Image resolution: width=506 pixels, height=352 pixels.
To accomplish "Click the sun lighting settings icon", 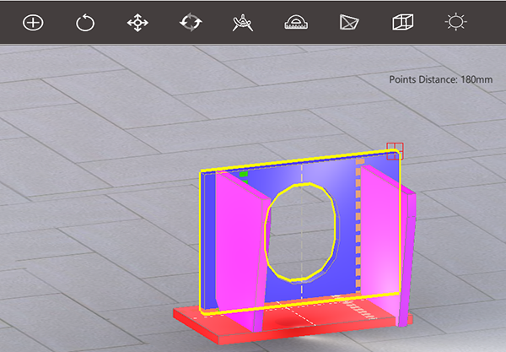I will [455, 22].
